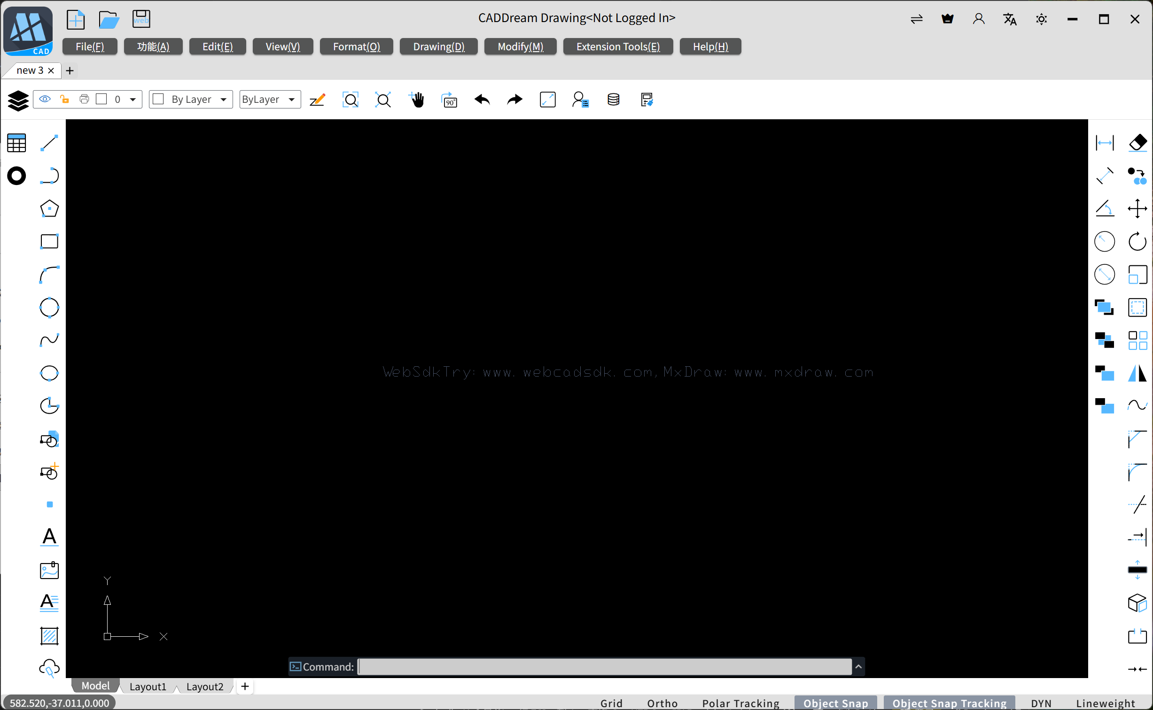Viewport: 1153px width, 710px height.
Task: Open the language translation menu
Action: pos(1010,19)
